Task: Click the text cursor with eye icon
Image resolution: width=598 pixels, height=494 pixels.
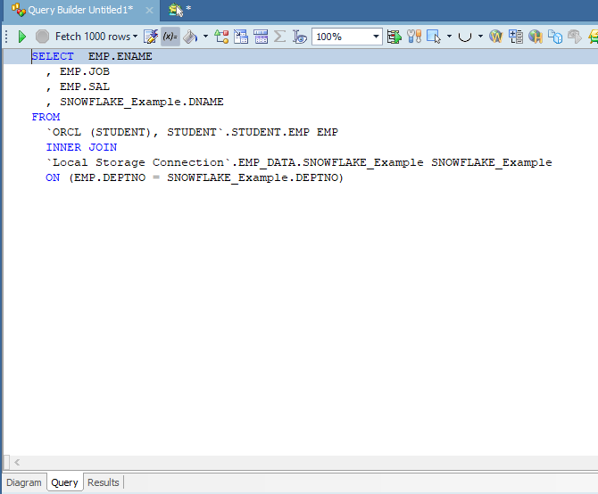Action: coord(300,37)
